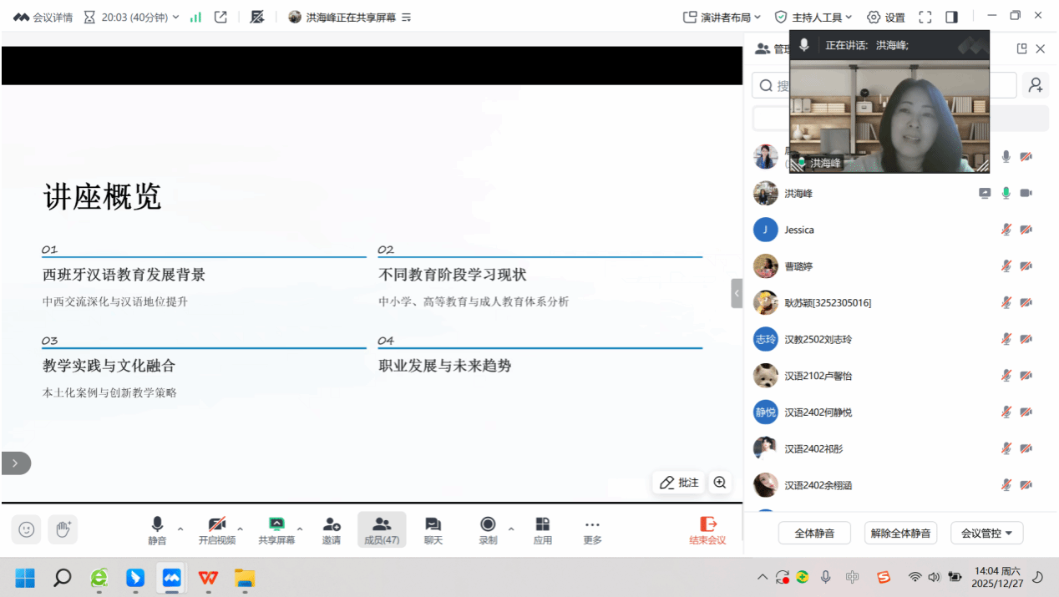The image size is (1059, 597).
Task: Click the add member icon beside search
Action: 1036,85
